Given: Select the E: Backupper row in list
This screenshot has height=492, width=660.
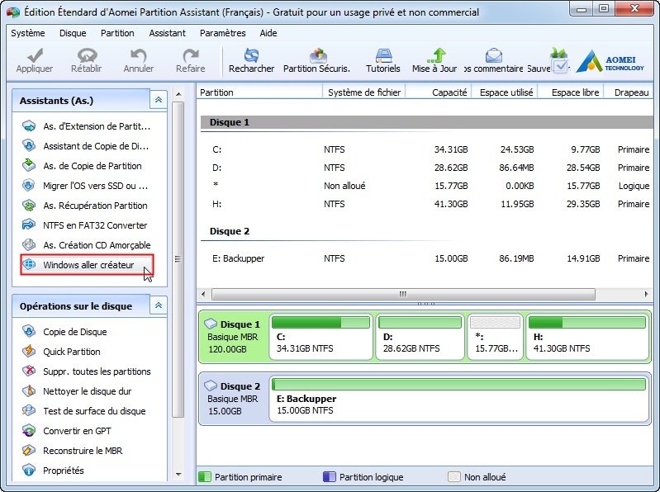Looking at the screenshot, I should [426, 258].
